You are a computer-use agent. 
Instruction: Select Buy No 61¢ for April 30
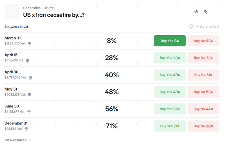pos(203,75)
